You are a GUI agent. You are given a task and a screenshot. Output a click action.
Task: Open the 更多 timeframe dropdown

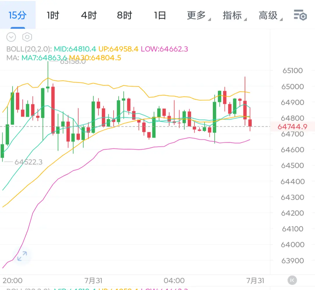(x=199, y=15)
